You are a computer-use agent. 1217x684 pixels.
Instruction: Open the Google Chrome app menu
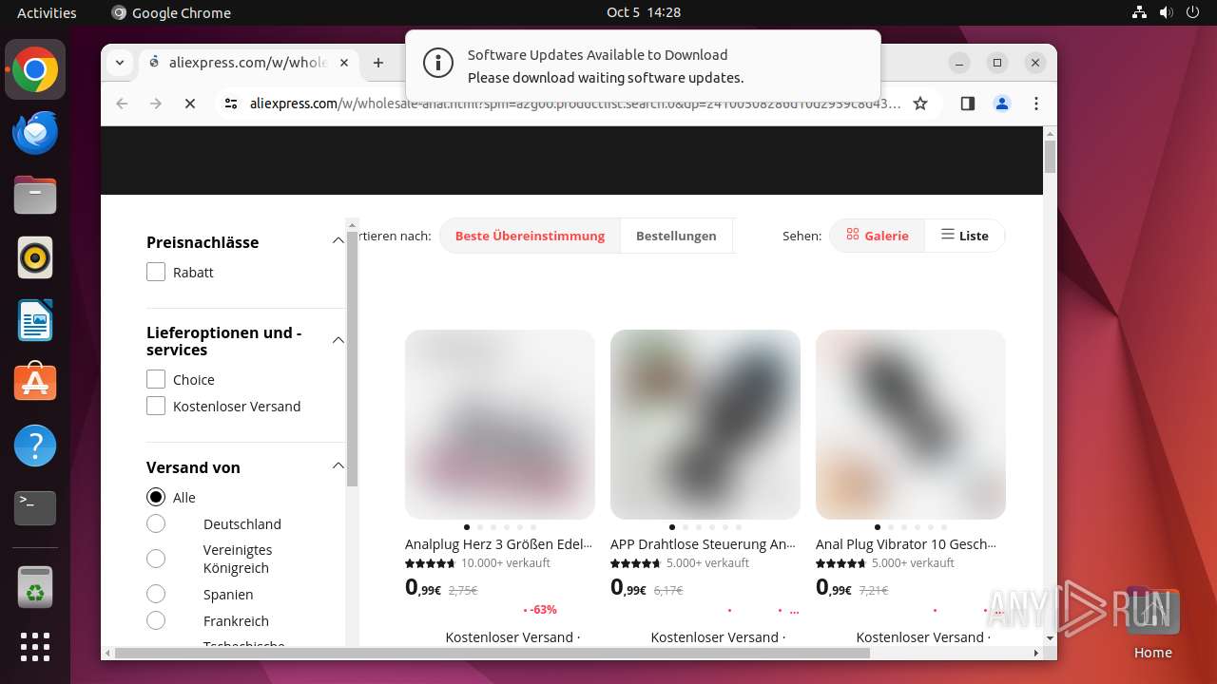coord(171,12)
